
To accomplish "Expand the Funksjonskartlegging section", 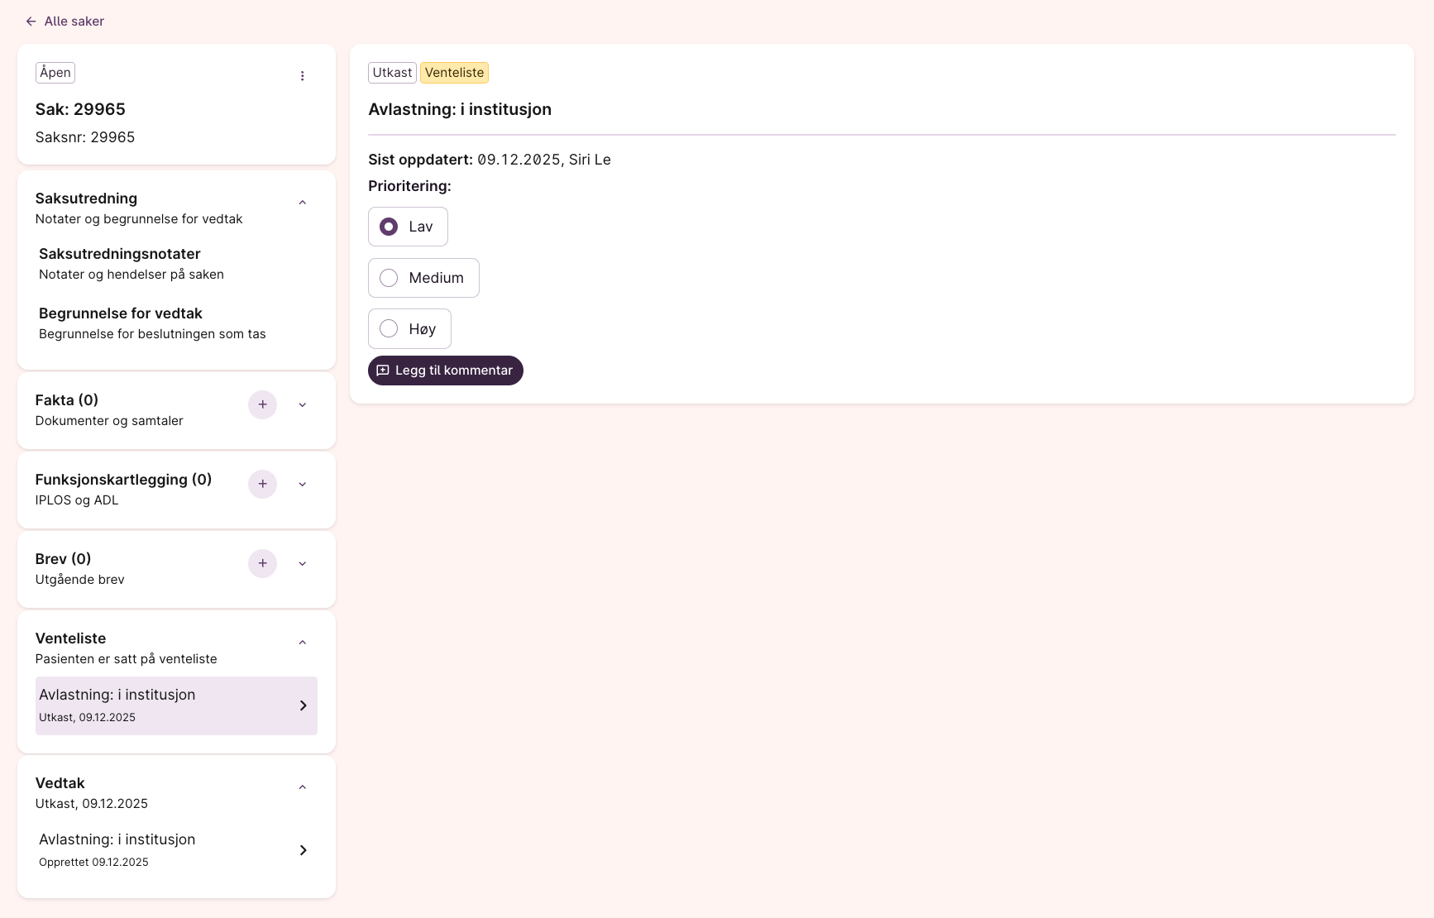I will click(x=302, y=485).
